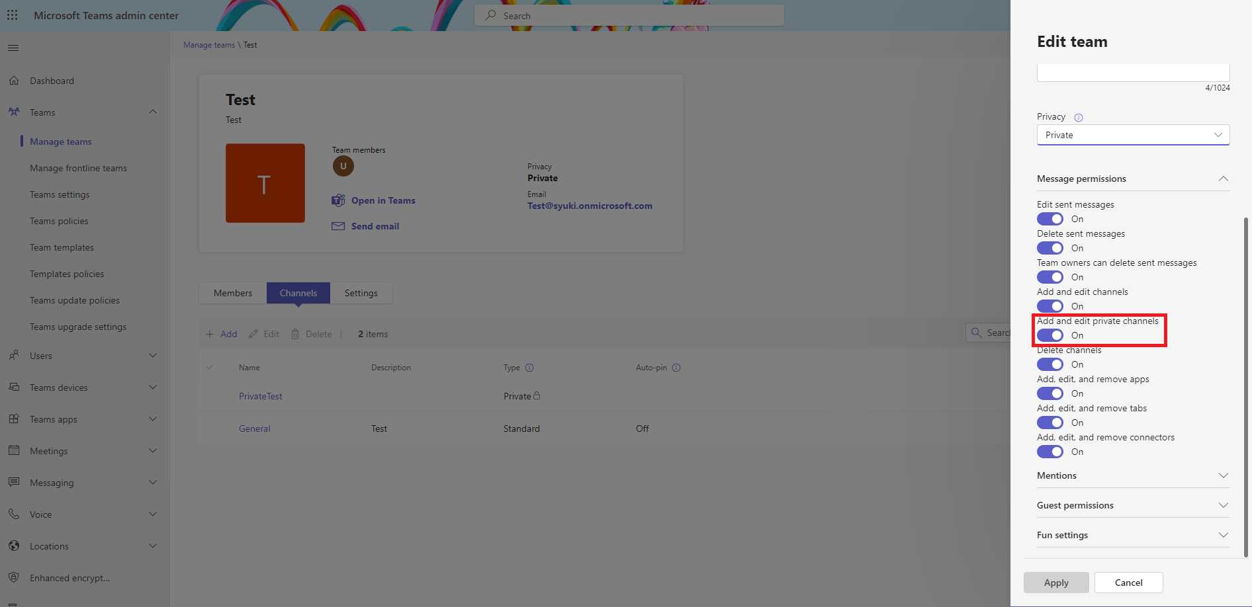Expand the Guest permissions section
1252x607 pixels.
click(x=1133, y=505)
